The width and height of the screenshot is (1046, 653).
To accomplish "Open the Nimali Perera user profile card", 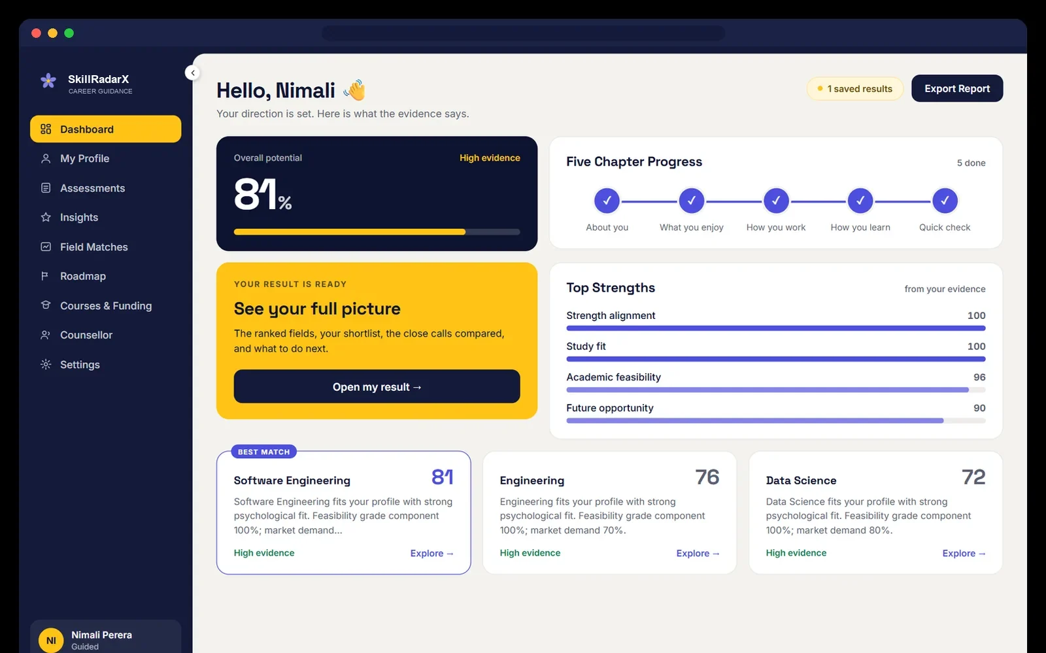I will pyautogui.click(x=106, y=638).
